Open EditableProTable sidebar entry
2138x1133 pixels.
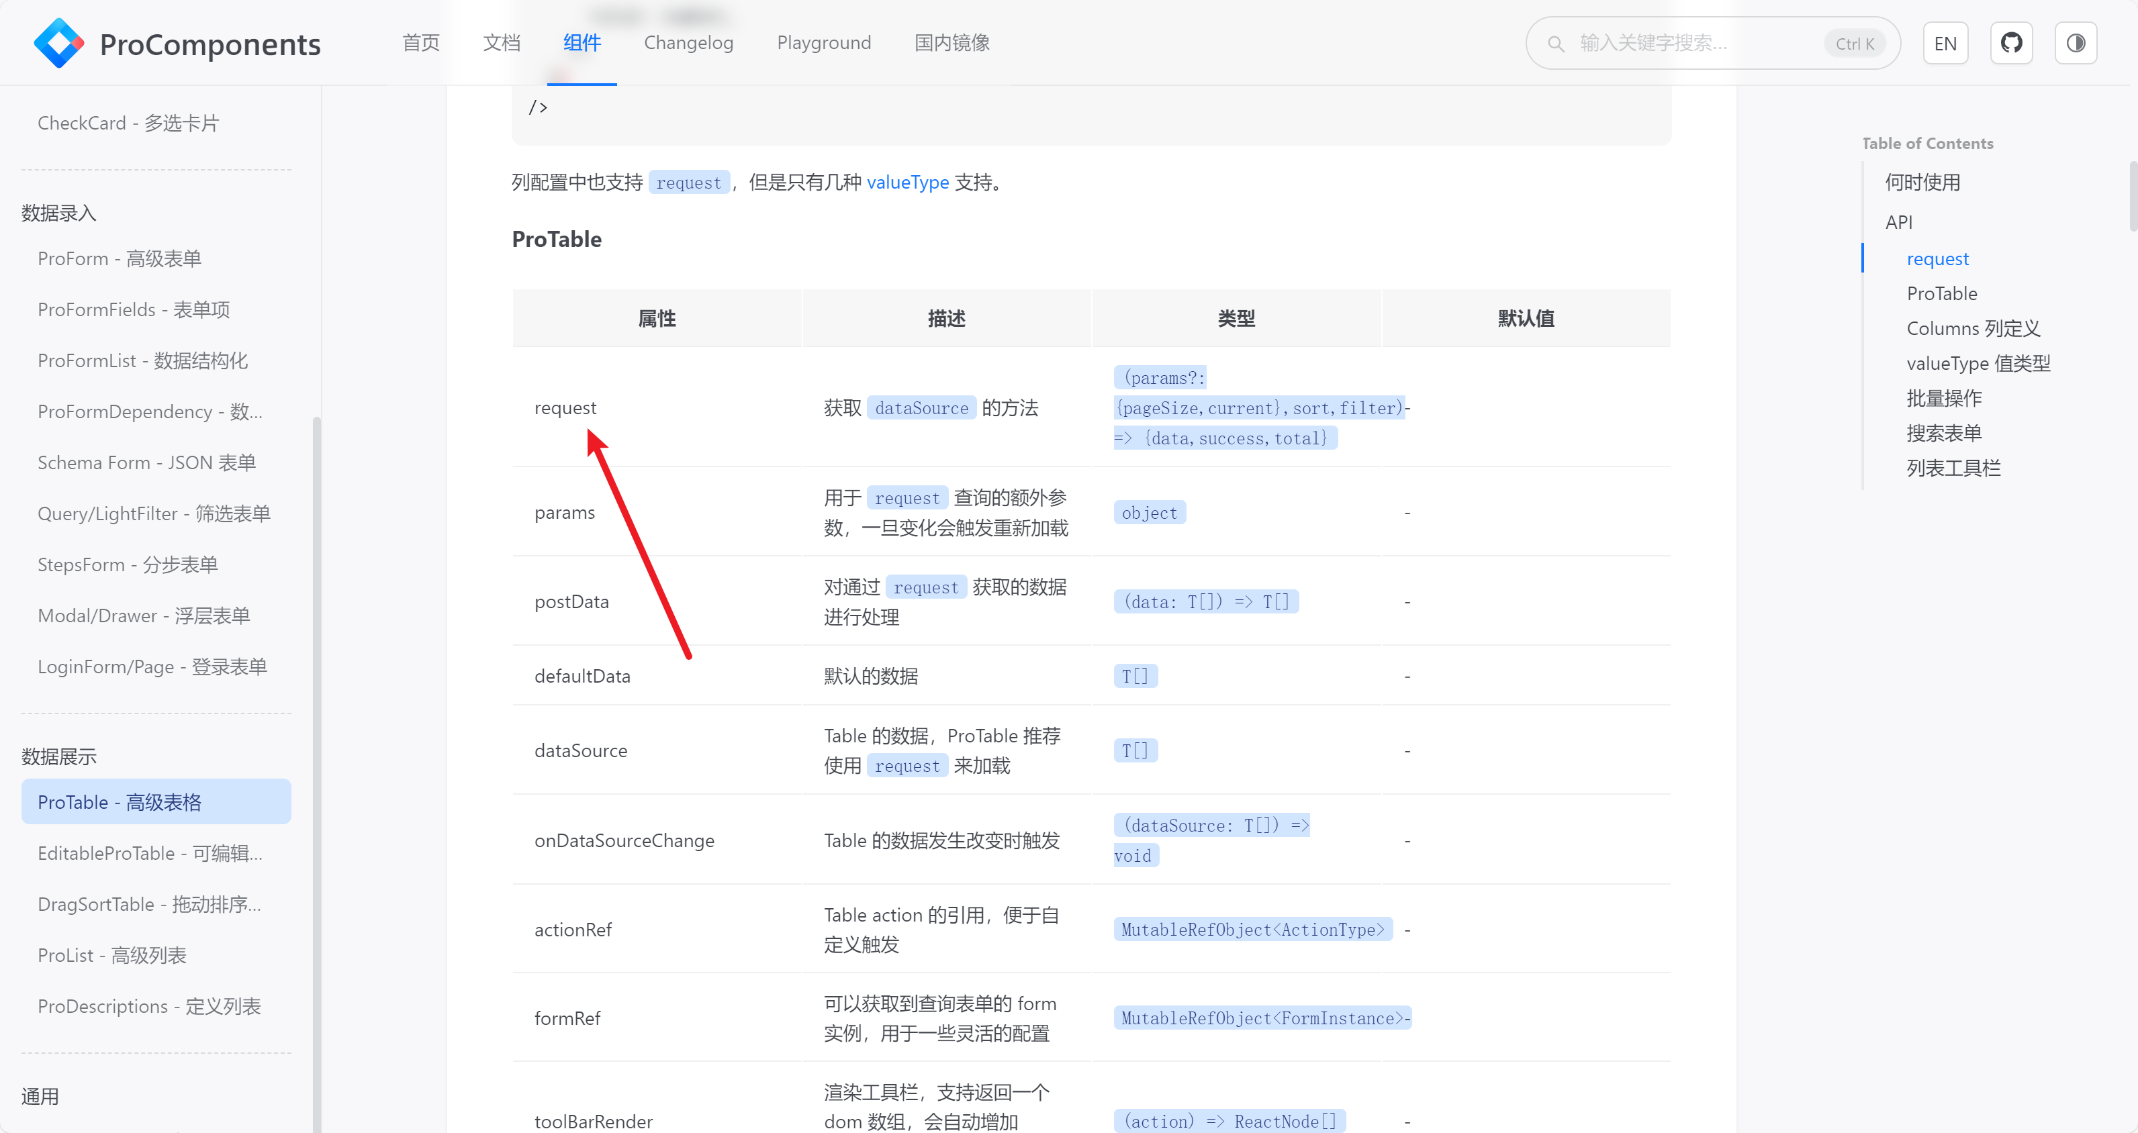click(x=156, y=854)
